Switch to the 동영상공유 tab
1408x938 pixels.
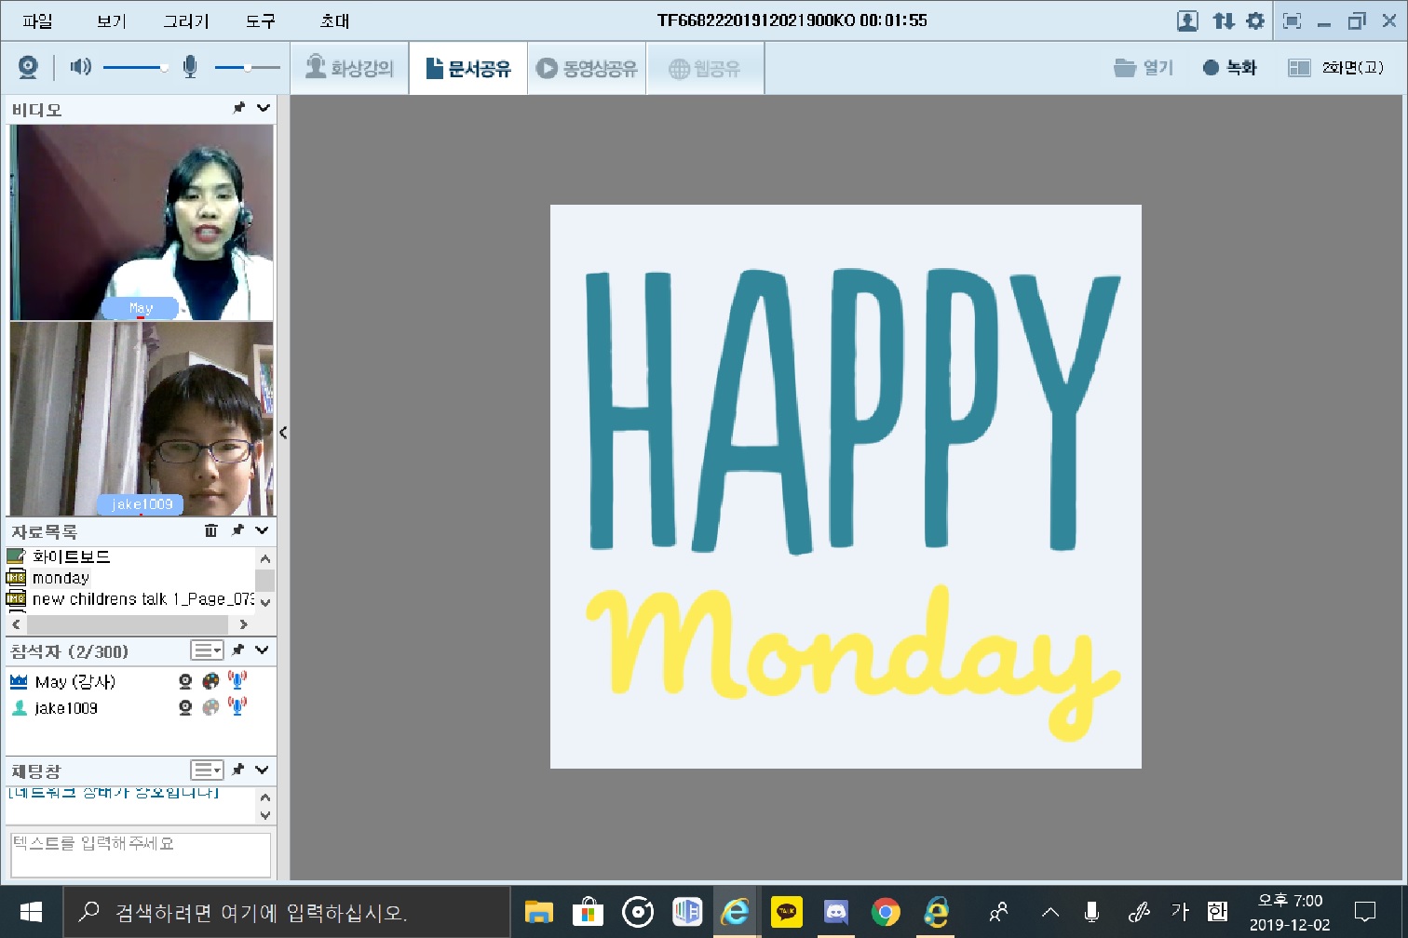[588, 68]
